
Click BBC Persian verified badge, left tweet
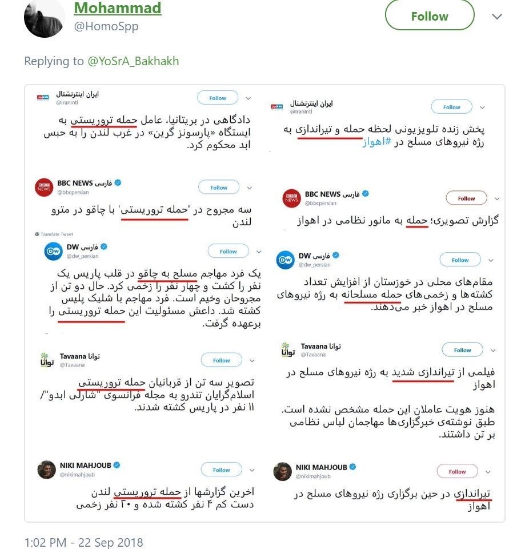pyautogui.click(x=118, y=183)
